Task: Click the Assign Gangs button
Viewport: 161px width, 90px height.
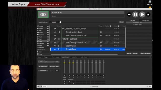Action: tap(43, 70)
